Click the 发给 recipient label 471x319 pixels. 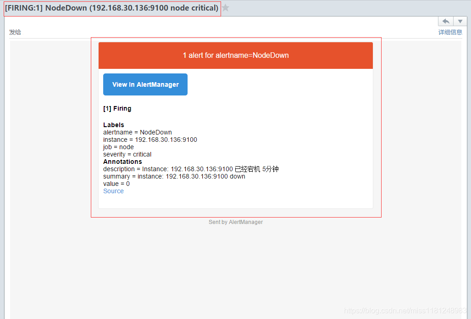coord(15,32)
